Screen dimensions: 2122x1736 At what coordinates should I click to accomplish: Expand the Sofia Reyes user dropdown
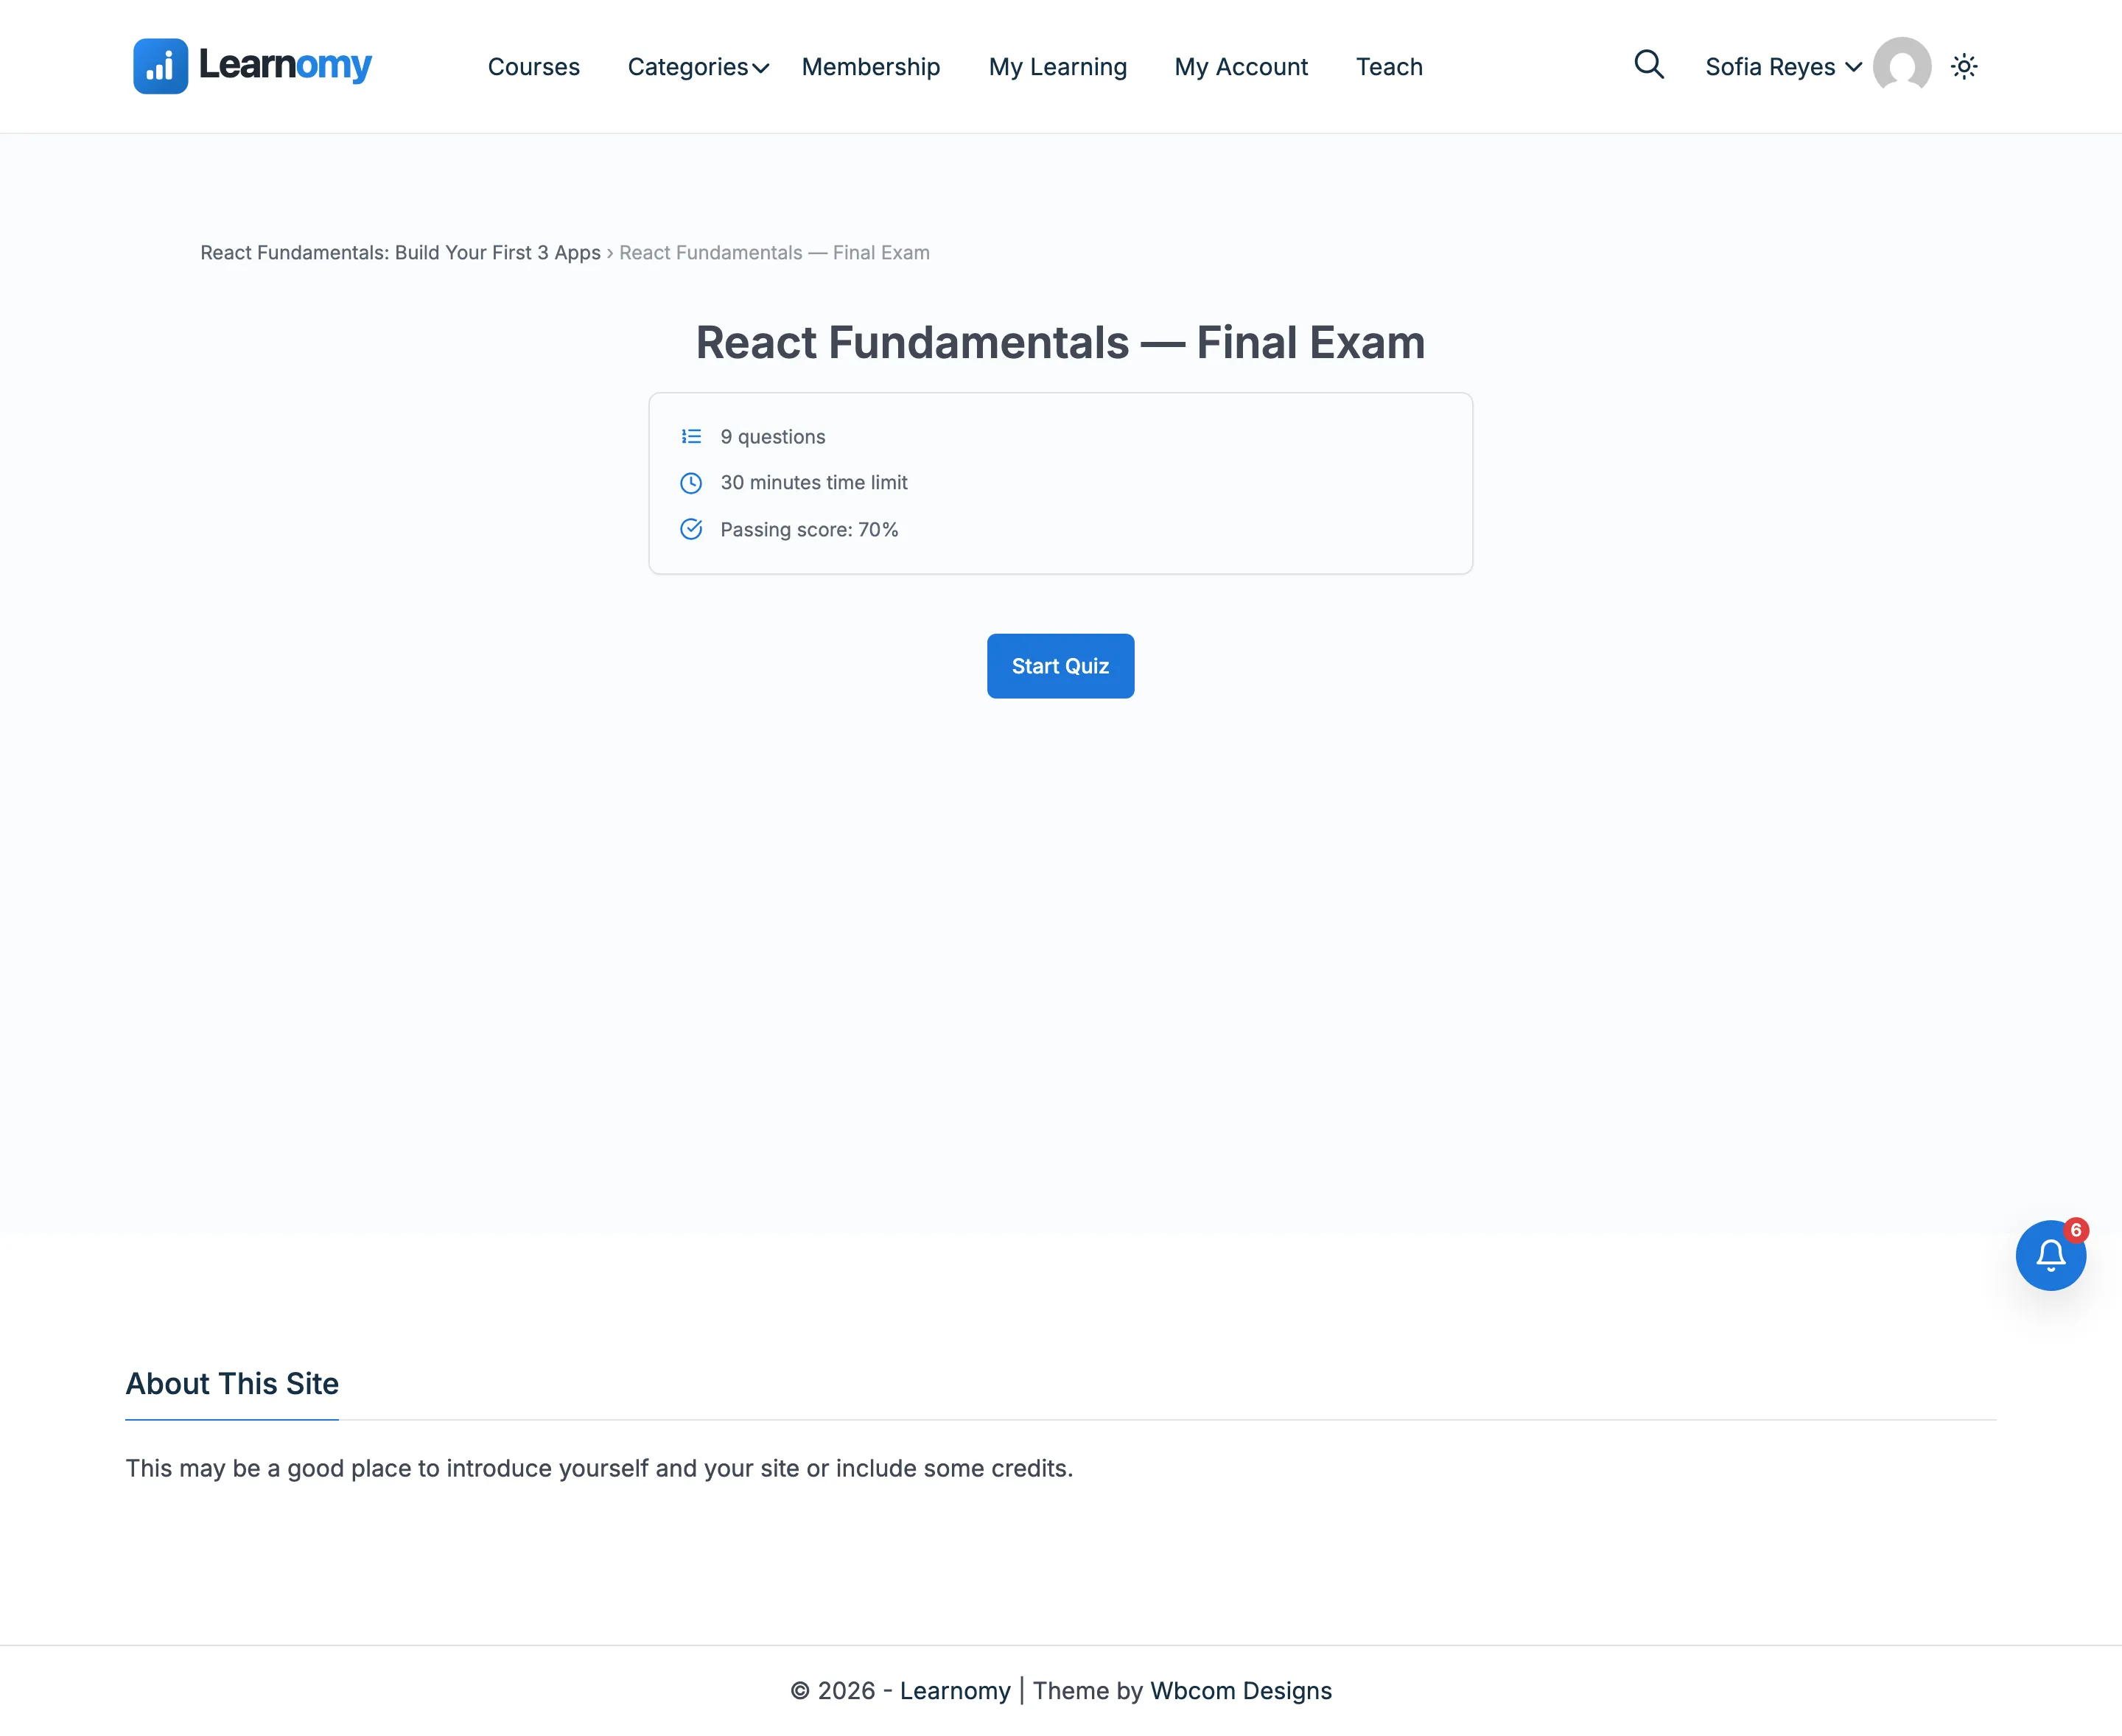(1783, 67)
